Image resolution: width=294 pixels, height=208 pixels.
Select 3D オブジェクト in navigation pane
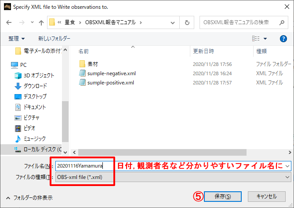point(39,75)
